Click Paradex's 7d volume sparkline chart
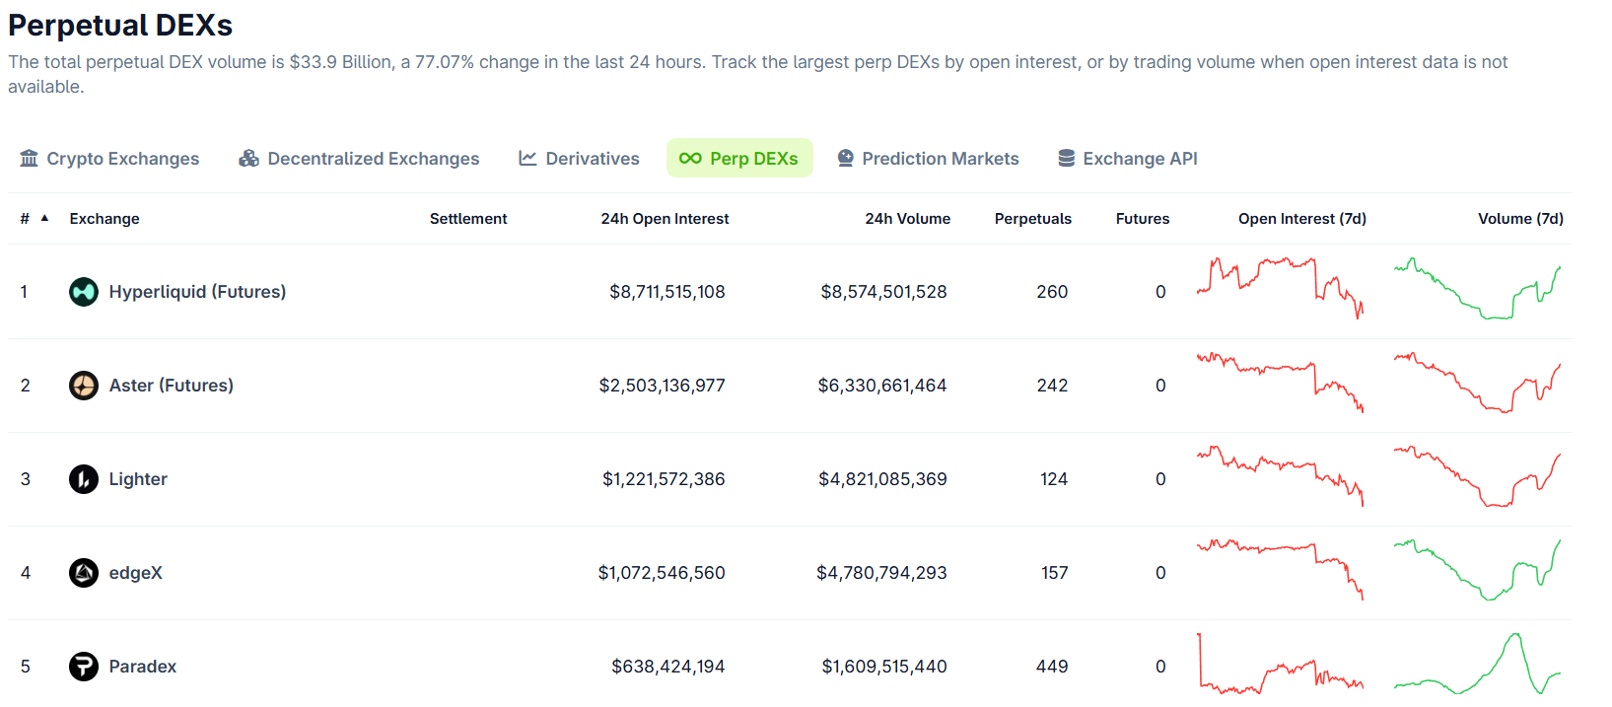Image resolution: width=1612 pixels, height=707 pixels. [1477, 666]
